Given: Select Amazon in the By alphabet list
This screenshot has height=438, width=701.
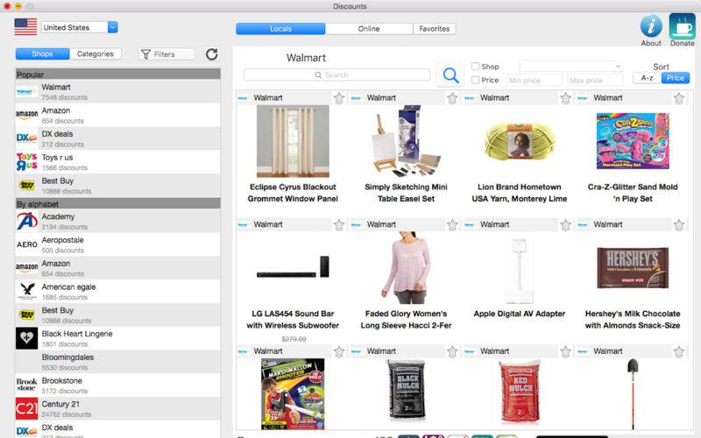Looking at the screenshot, I should [117, 268].
